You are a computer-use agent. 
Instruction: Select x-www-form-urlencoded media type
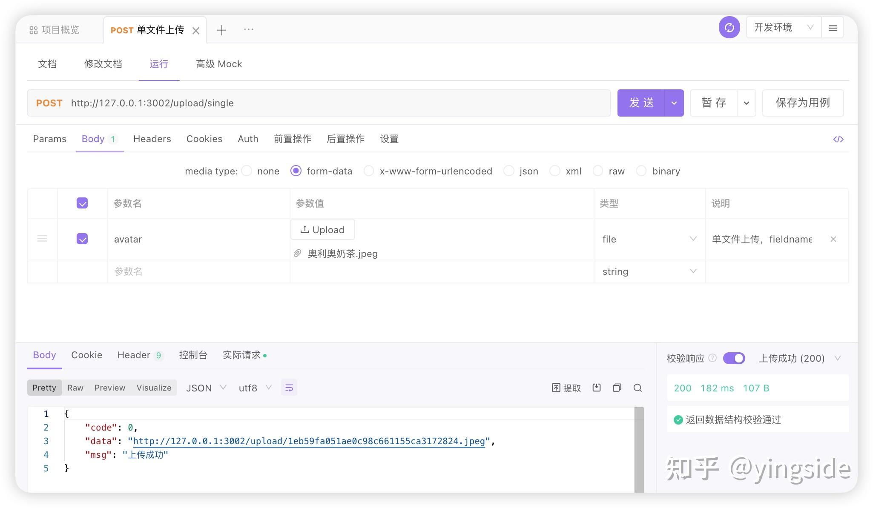(x=369, y=171)
